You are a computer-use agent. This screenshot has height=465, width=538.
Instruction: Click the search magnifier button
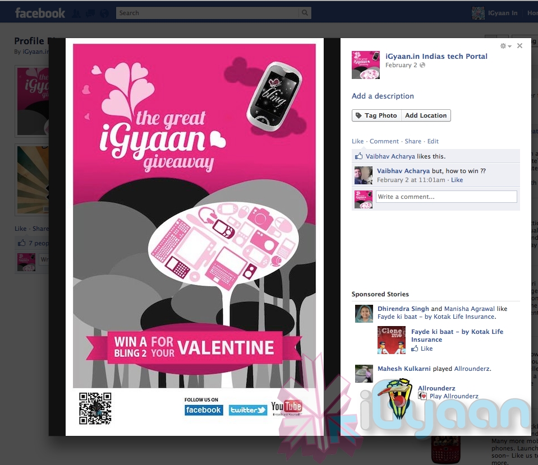coord(305,13)
